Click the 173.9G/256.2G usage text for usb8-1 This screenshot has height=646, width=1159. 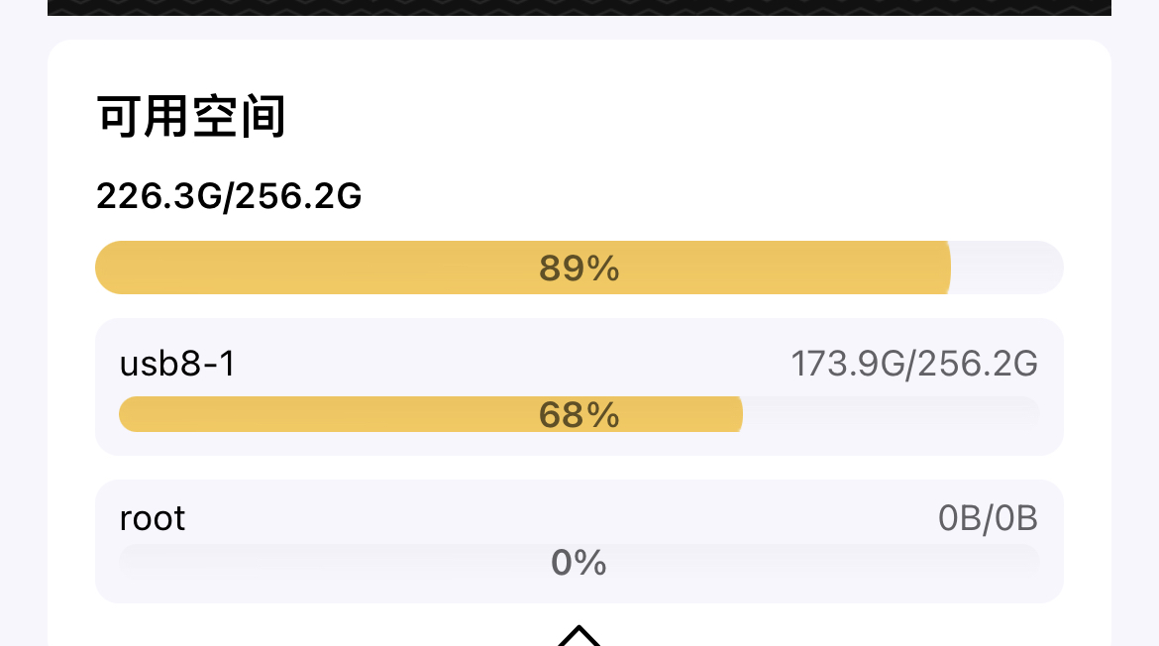913,364
